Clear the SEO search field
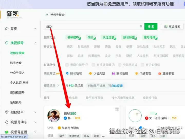Viewport: 185px width, 139px height. [141, 26]
